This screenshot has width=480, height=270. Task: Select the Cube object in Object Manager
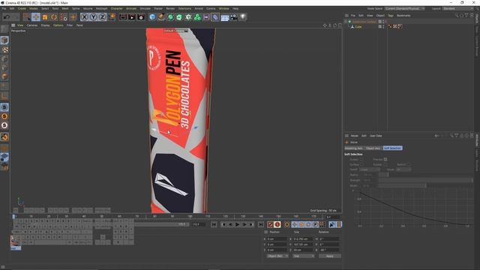click(x=358, y=27)
